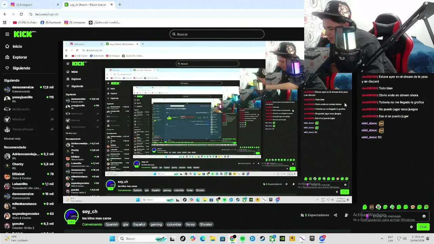The width and height of the screenshot is (434, 244).
Task: Select the gaming tag
Action: pos(156,224)
